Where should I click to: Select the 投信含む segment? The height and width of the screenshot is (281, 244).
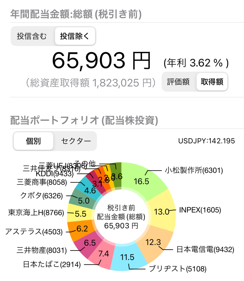32,36
